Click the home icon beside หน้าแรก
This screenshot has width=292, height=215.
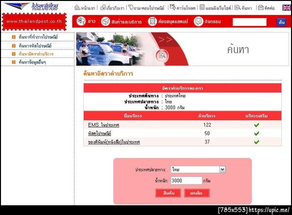click(x=77, y=8)
